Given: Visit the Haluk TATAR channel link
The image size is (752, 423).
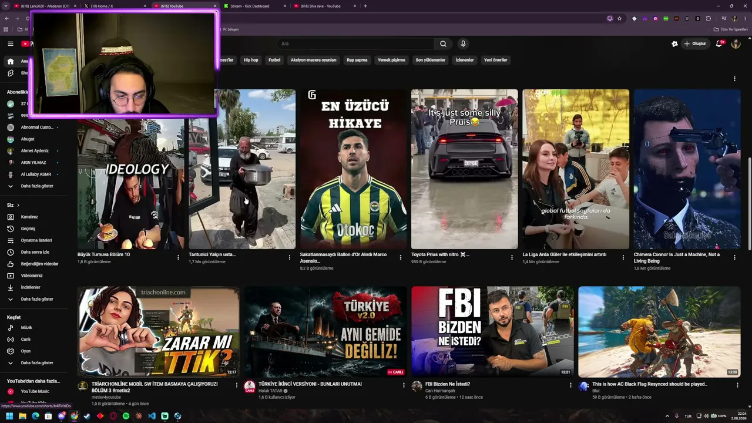Looking at the screenshot, I should 271,391.
